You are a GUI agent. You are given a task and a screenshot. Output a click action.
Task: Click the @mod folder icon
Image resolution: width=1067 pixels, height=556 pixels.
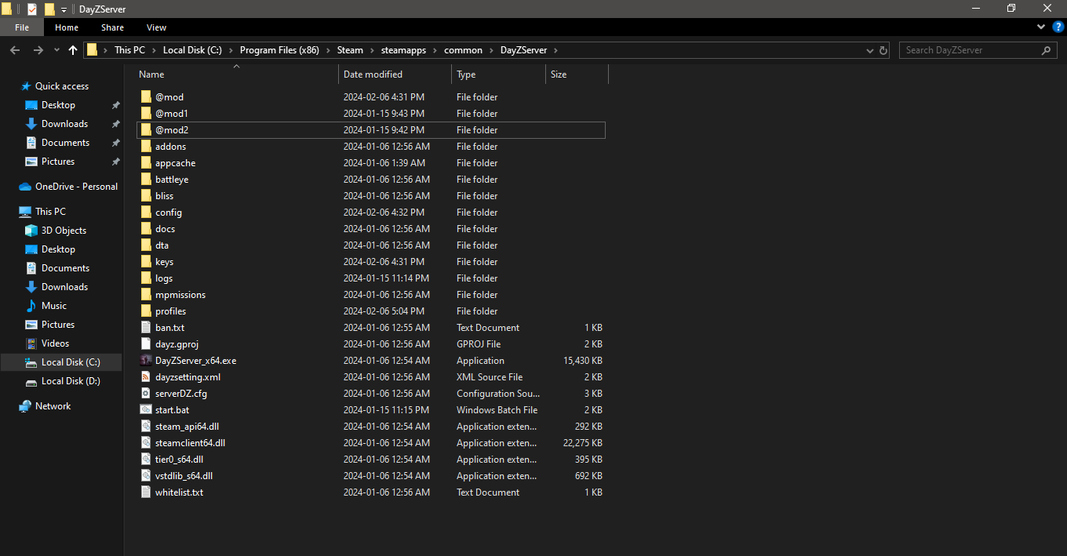pos(146,97)
